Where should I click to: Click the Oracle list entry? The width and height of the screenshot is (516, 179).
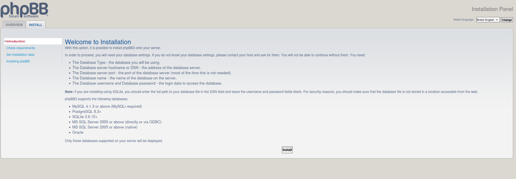pos(78,133)
